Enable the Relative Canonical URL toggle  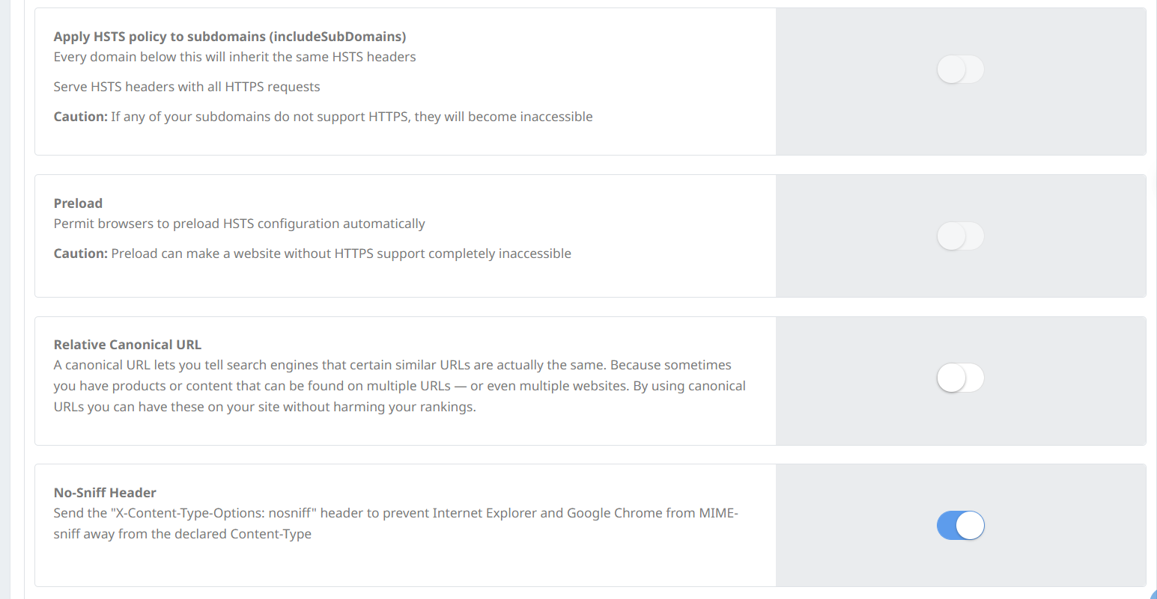pos(960,378)
